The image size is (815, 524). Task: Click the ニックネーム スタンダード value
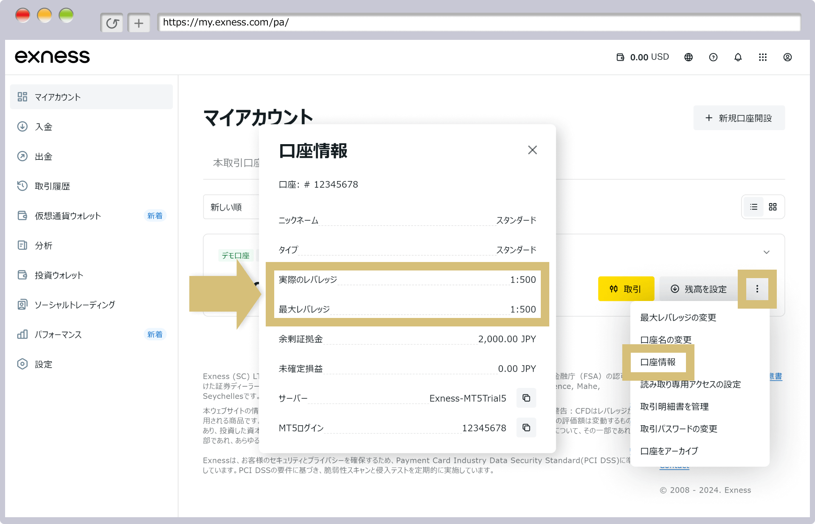516,220
